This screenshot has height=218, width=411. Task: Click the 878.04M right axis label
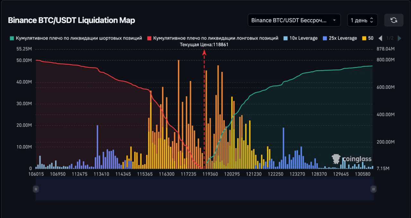(385, 49)
